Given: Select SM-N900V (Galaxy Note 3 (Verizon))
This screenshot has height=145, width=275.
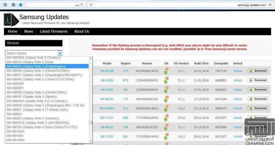Looking at the screenshot, I should point(47,118).
